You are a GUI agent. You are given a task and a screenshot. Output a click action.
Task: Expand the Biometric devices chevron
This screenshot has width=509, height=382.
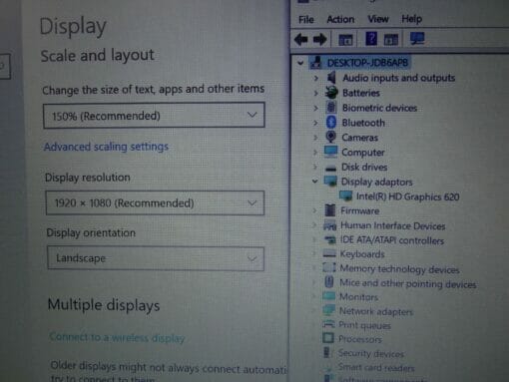[315, 108]
